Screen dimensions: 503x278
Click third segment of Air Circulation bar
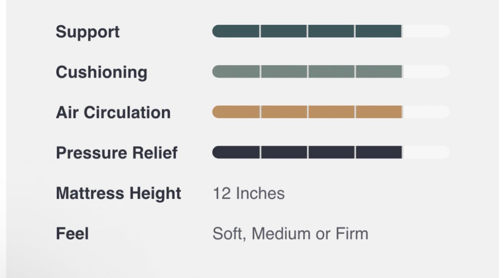331,112
